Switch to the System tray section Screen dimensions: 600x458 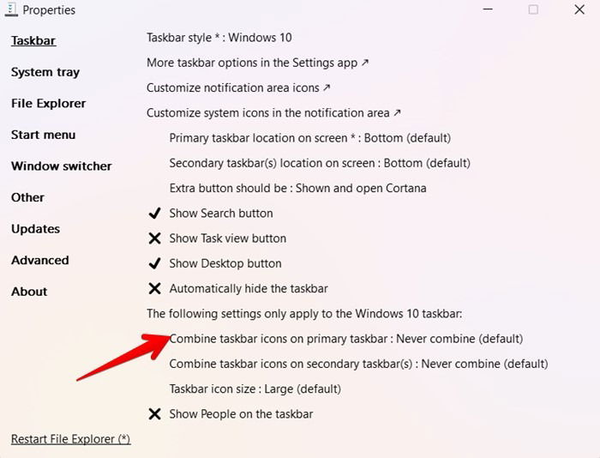(x=45, y=72)
